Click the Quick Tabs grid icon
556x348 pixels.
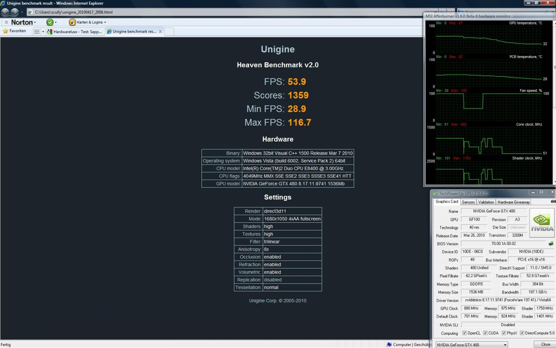click(x=37, y=32)
